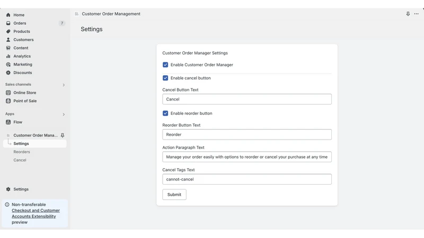Click the Action Paragraph Text field

tap(247, 157)
